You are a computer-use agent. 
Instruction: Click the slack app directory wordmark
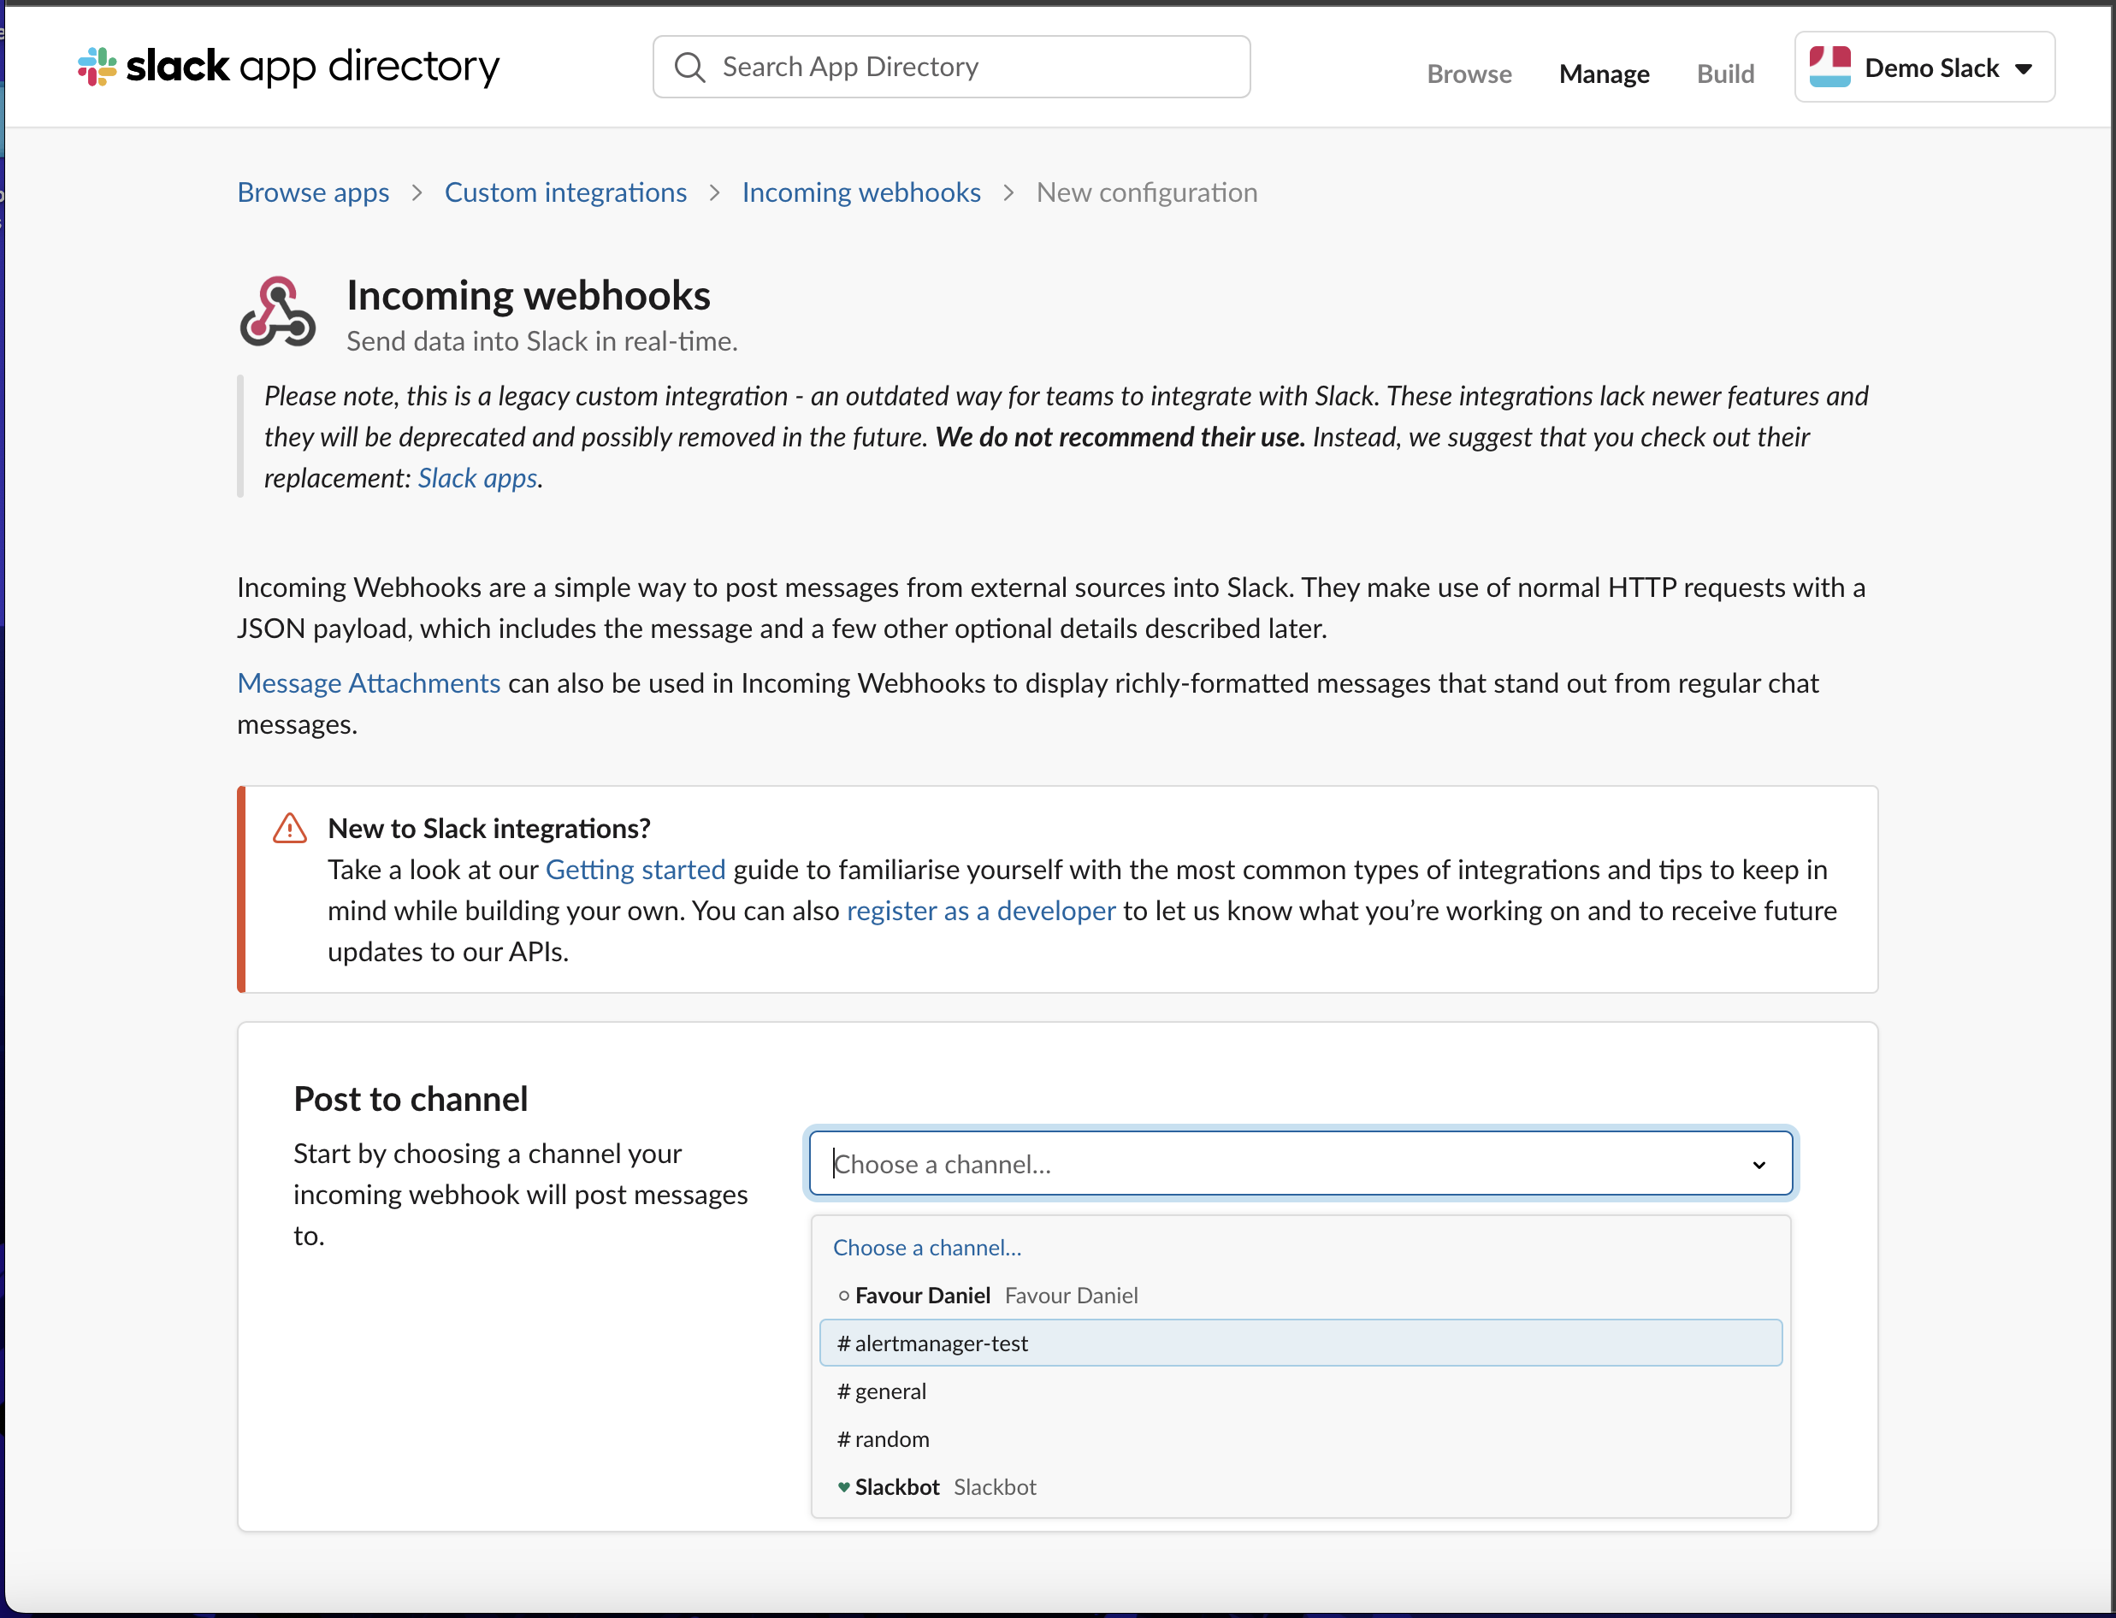[x=313, y=67]
